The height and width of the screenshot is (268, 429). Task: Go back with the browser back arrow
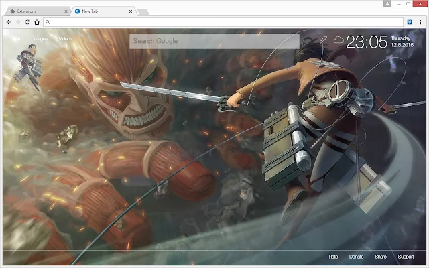[9, 22]
